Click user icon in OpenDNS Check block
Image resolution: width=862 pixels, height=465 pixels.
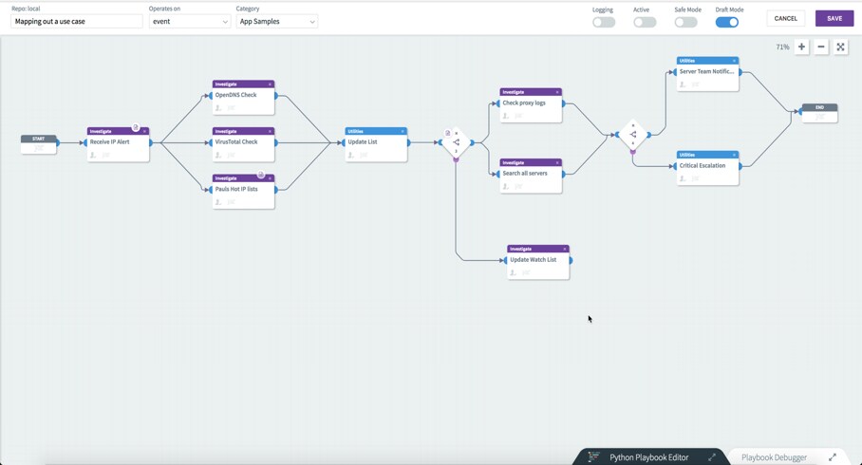click(218, 108)
